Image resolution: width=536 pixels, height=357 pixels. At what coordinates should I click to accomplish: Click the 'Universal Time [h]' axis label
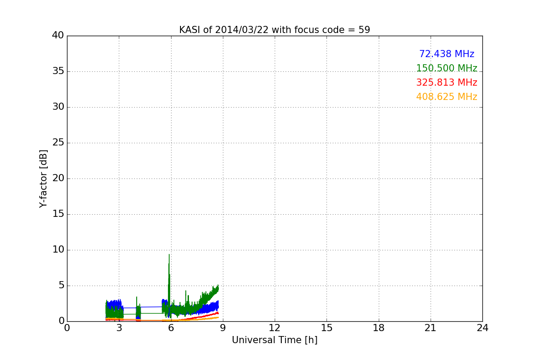[x=275, y=340]
